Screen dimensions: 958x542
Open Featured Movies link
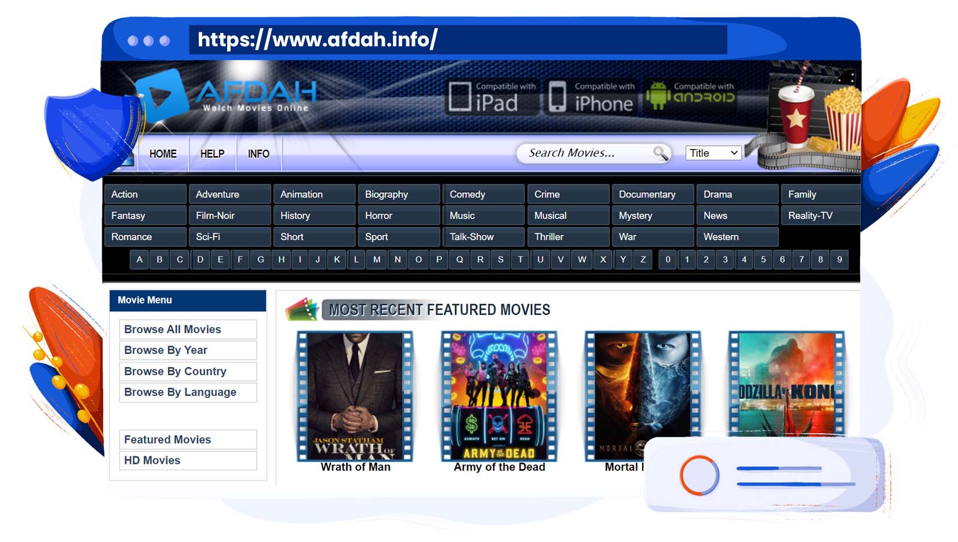(188, 440)
